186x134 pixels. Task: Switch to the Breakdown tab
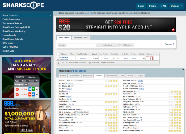87,75
